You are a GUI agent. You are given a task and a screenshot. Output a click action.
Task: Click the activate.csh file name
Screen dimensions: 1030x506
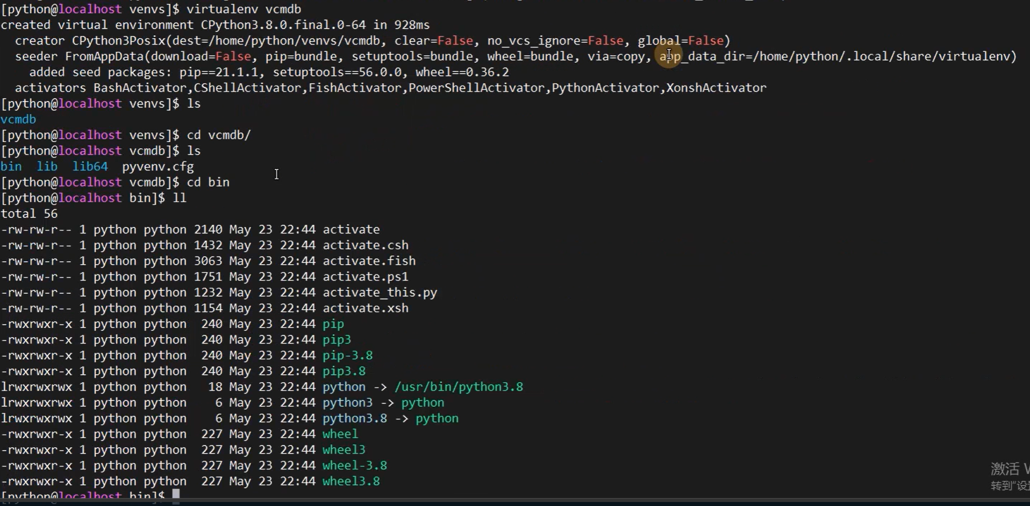point(366,245)
